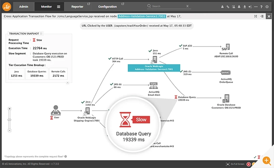
Task: Click Execution Time value 22764 ms
Action: pyautogui.click(x=40, y=48)
